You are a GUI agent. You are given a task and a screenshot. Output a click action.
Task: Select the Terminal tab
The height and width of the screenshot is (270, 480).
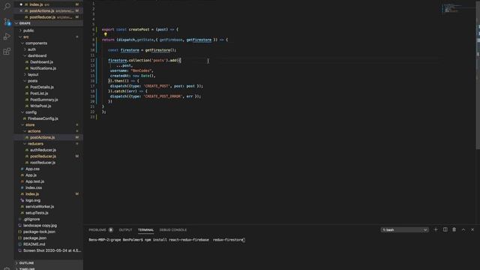click(x=145, y=230)
